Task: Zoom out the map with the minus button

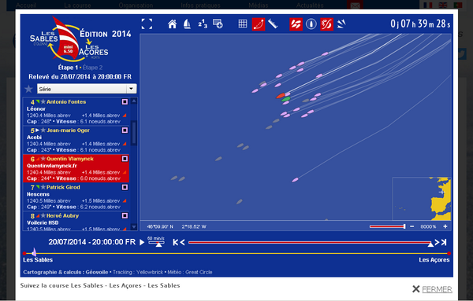Action: coord(412,226)
